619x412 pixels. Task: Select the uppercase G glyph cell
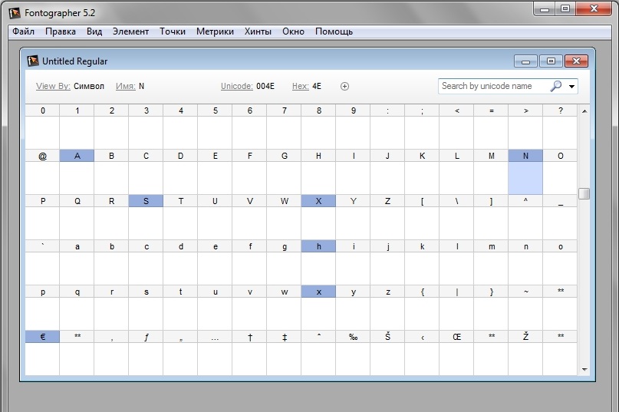click(285, 172)
